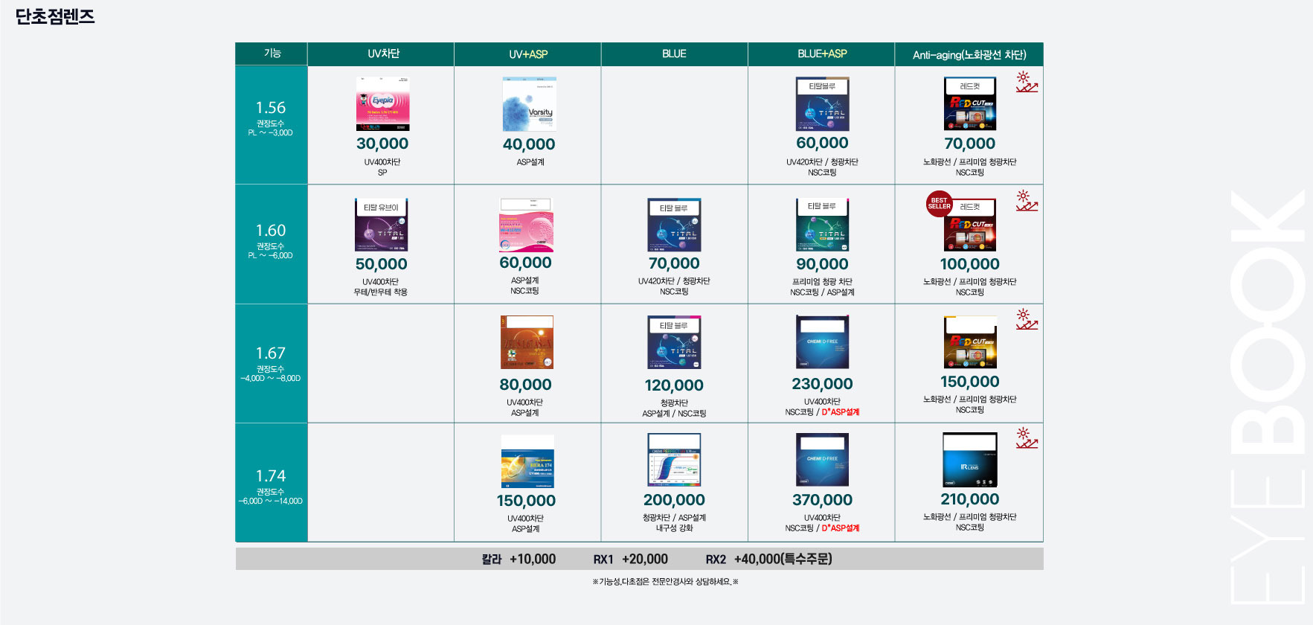
Task: Select the UV+ASP column header
Action: [527, 54]
